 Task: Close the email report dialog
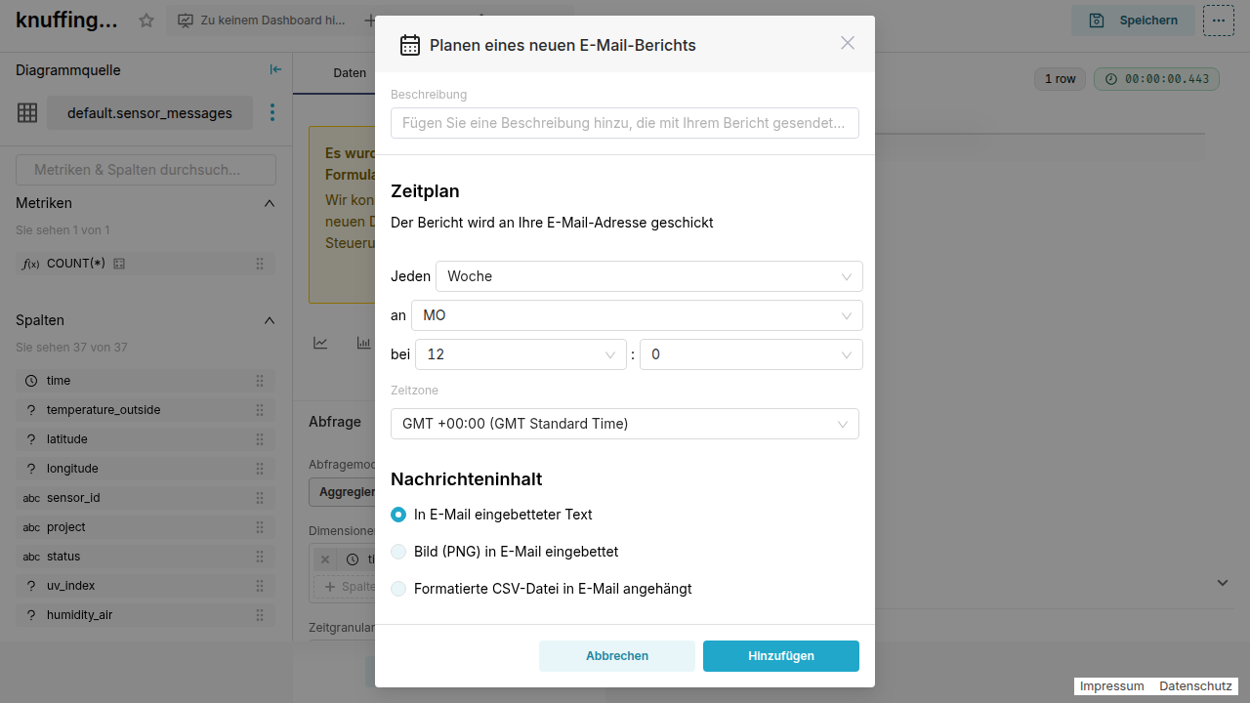click(x=848, y=43)
